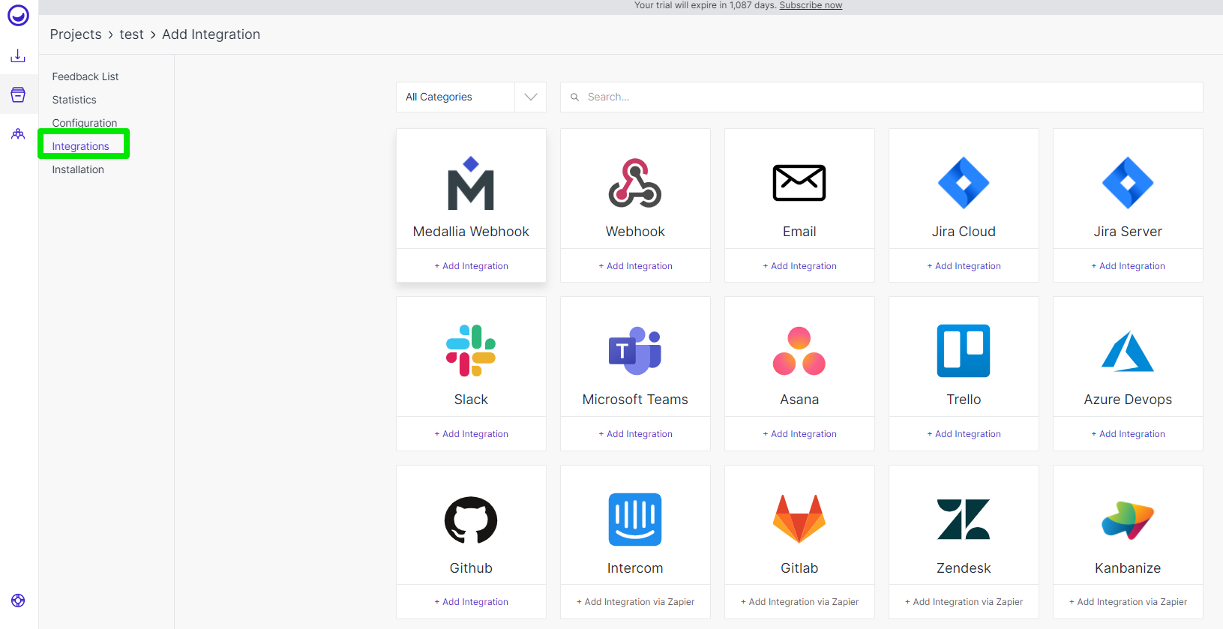Open Configuration in side menu
Screen dimensions: 1223x629
click(85, 123)
